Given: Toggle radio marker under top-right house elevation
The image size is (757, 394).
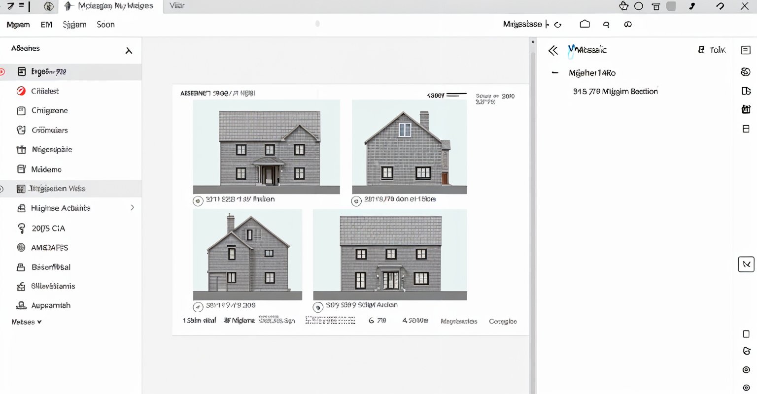Looking at the screenshot, I should 356,200.
